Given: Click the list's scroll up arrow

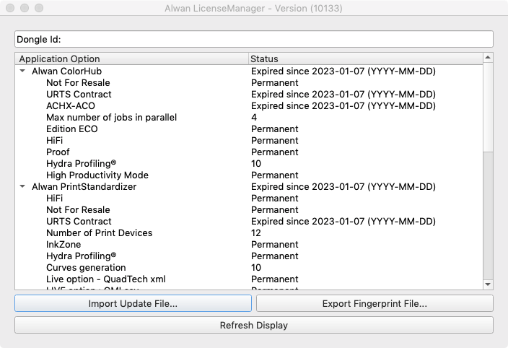Looking at the screenshot, I should pos(488,58).
